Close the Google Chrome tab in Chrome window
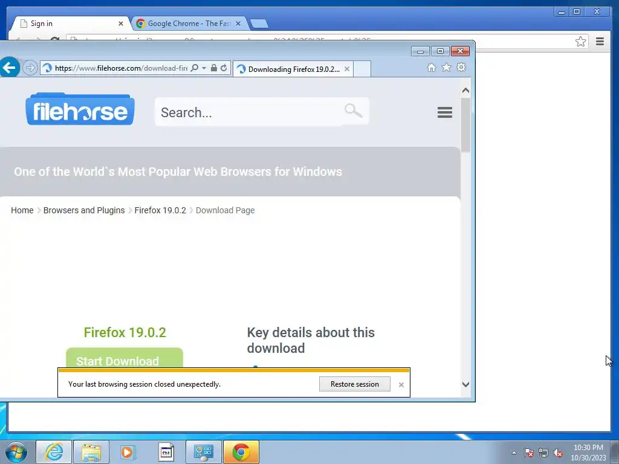619x464 pixels. tap(238, 24)
